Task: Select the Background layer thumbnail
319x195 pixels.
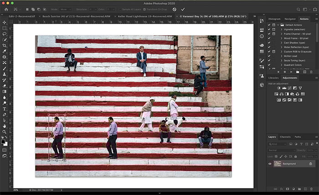Action: (x=278, y=164)
